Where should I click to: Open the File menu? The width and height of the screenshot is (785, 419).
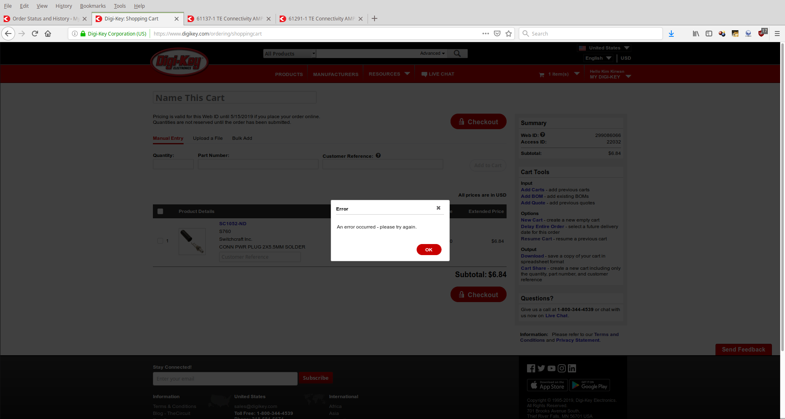coord(8,6)
